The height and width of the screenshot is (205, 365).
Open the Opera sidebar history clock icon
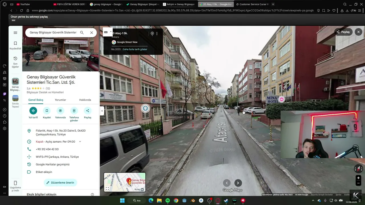click(x=5, y=116)
